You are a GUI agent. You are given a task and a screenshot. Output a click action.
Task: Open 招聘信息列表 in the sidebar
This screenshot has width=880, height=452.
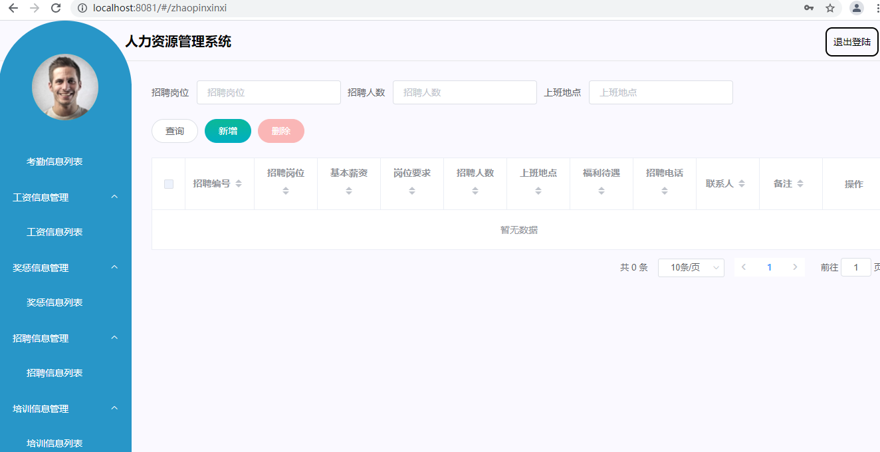55,373
